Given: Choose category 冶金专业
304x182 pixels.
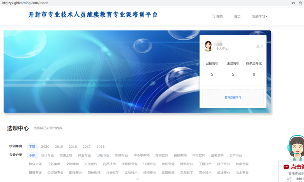Looking at the screenshot, I should click(x=242, y=173).
